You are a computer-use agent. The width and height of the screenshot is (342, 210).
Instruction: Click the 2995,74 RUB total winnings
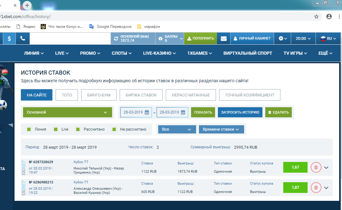point(246,147)
